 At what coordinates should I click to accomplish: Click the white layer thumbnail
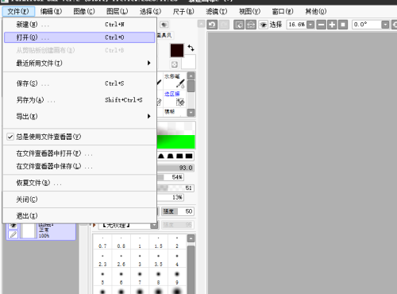coord(29,230)
